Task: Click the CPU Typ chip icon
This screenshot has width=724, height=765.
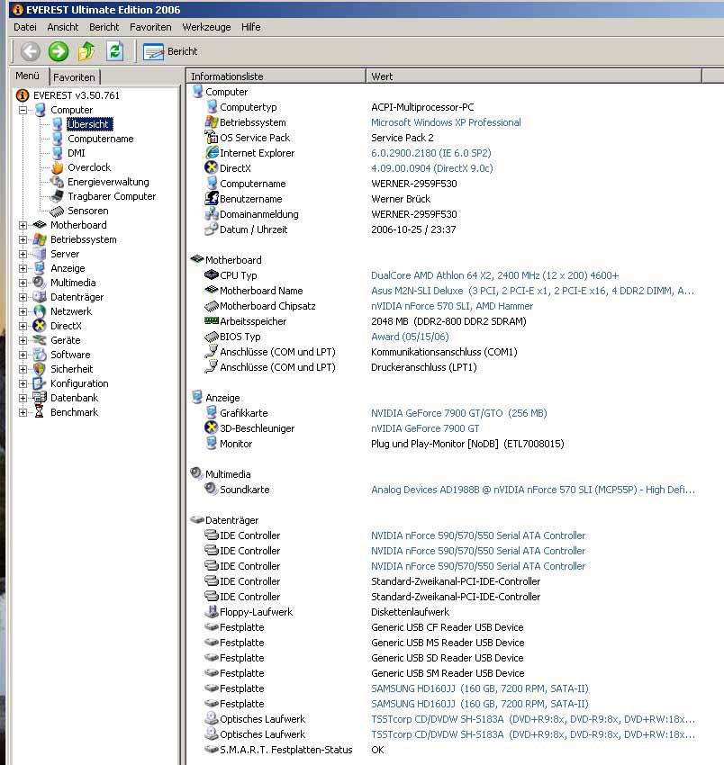Action: point(212,274)
